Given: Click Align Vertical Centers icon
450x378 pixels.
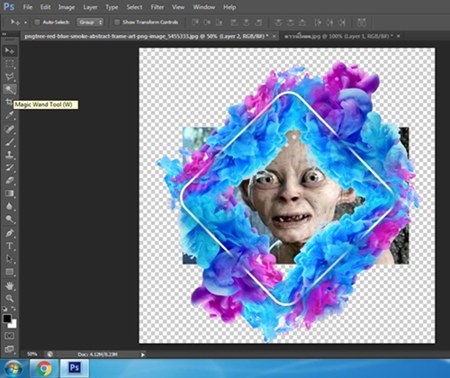Looking at the screenshot, I should click(x=207, y=22).
